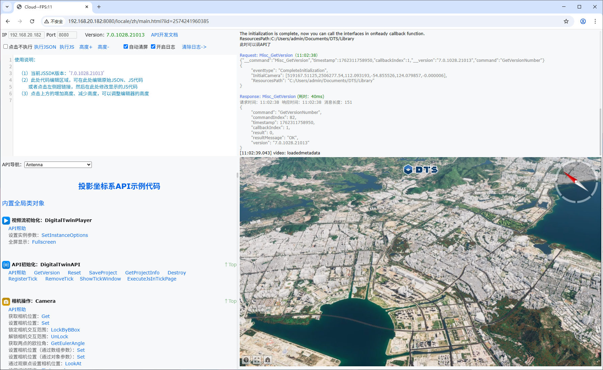603x370 pixels.
Task: Select the Cloud--FPS browser tab
Action: 51,7
